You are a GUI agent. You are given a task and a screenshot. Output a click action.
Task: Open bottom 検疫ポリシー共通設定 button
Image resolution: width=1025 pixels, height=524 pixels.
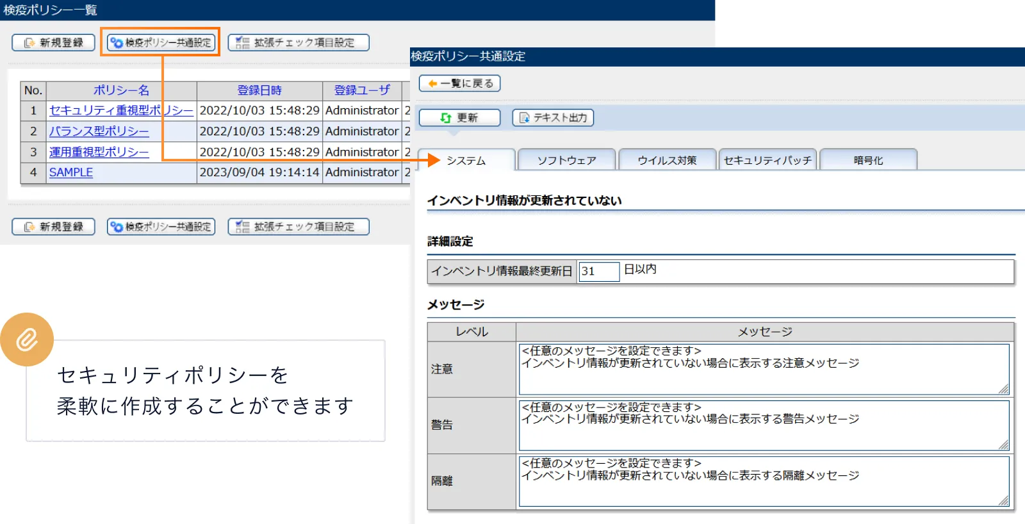(161, 227)
